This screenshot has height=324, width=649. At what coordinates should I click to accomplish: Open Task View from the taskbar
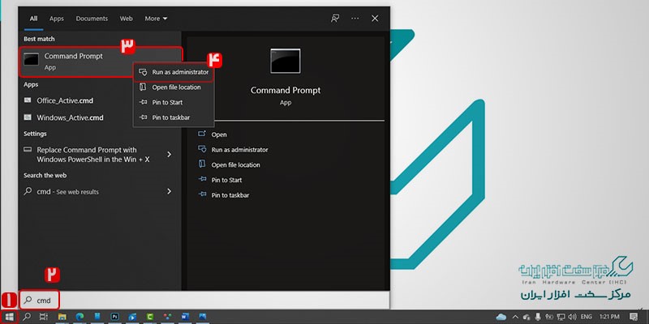tap(44, 317)
